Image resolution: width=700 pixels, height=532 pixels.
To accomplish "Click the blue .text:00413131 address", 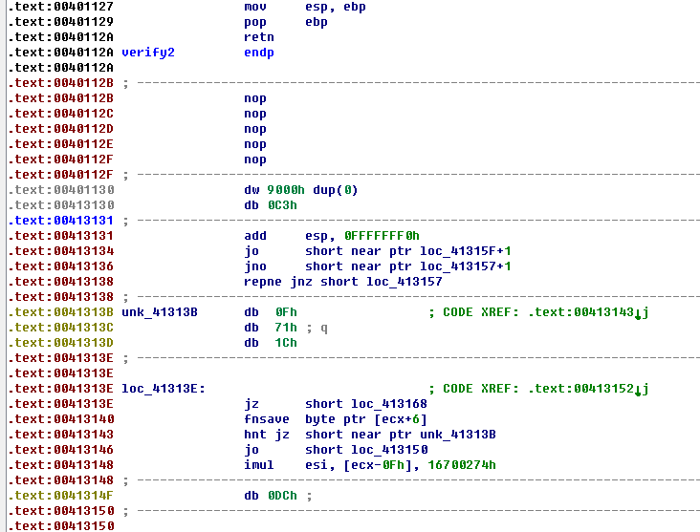I will pyautogui.click(x=61, y=221).
